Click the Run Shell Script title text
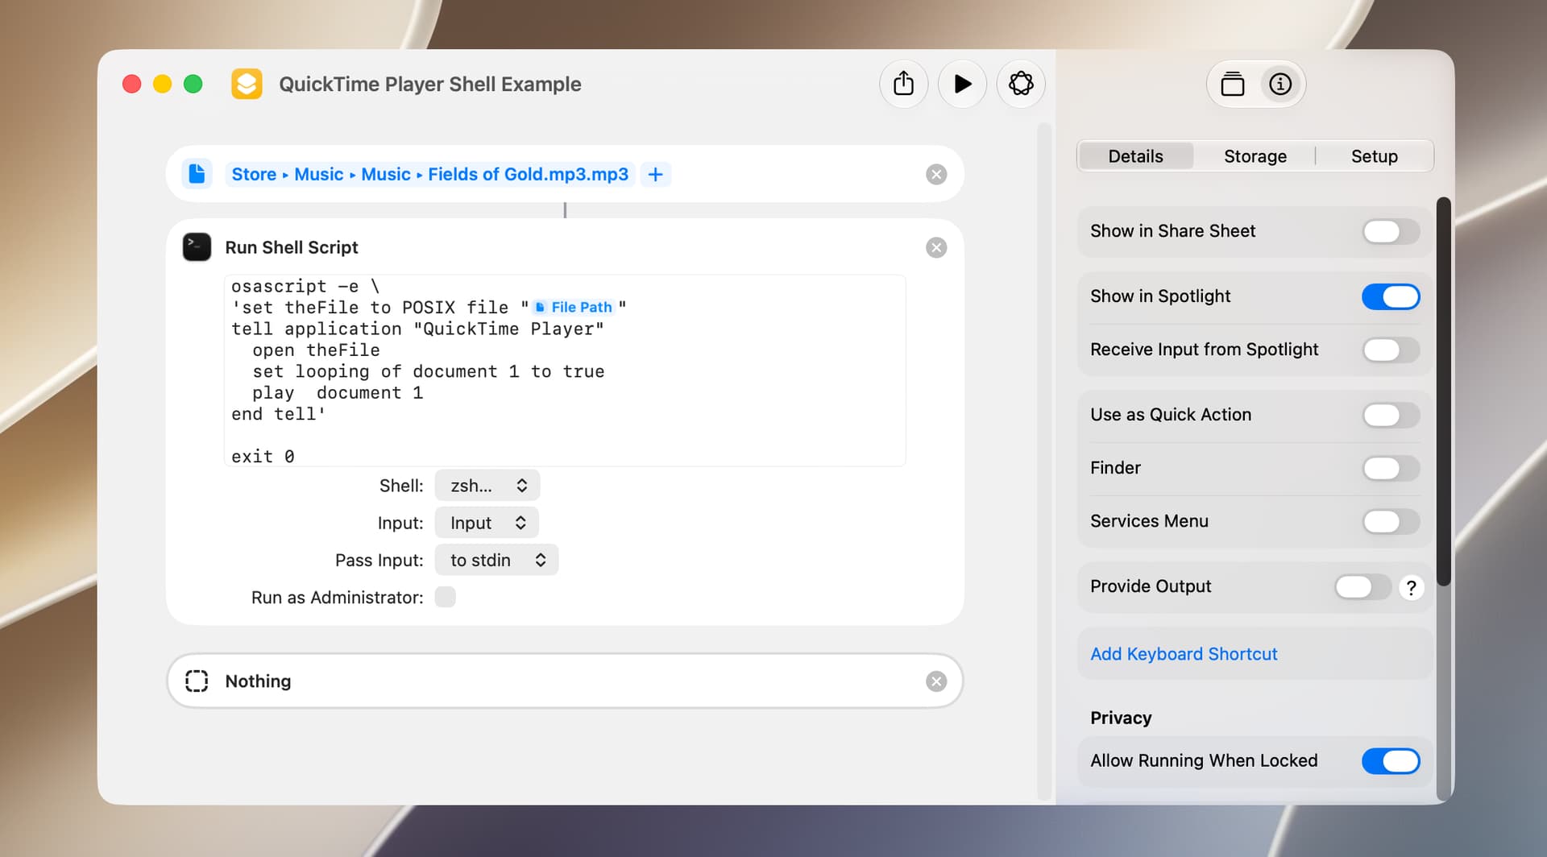Viewport: 1547px width, 857px height. (292, 247)
